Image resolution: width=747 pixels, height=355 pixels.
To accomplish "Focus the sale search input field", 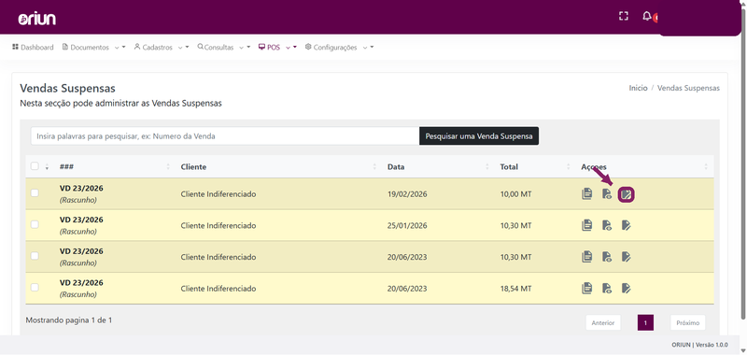I will [x=225, y=135].
